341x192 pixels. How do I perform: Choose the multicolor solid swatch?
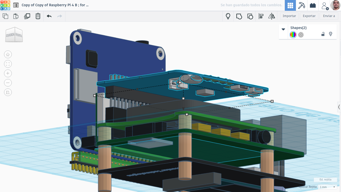[x=293, y=35]
